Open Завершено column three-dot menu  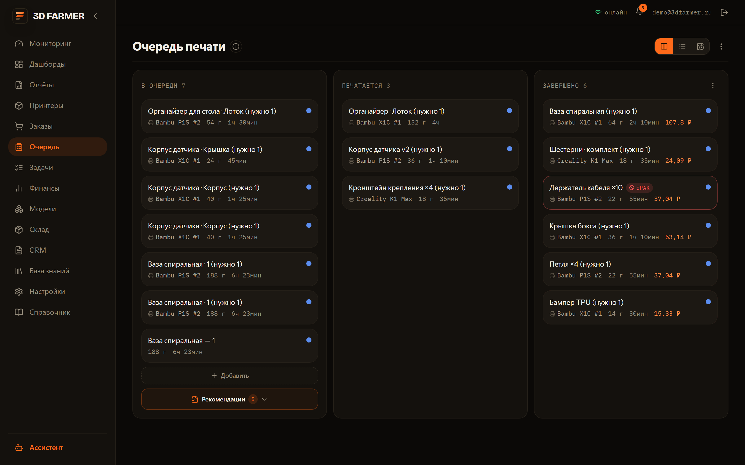(x=713, y=86)
